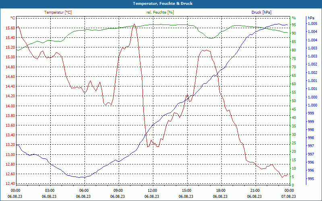Click the '13,60' temperature axis value

click(x=10, y=125)
